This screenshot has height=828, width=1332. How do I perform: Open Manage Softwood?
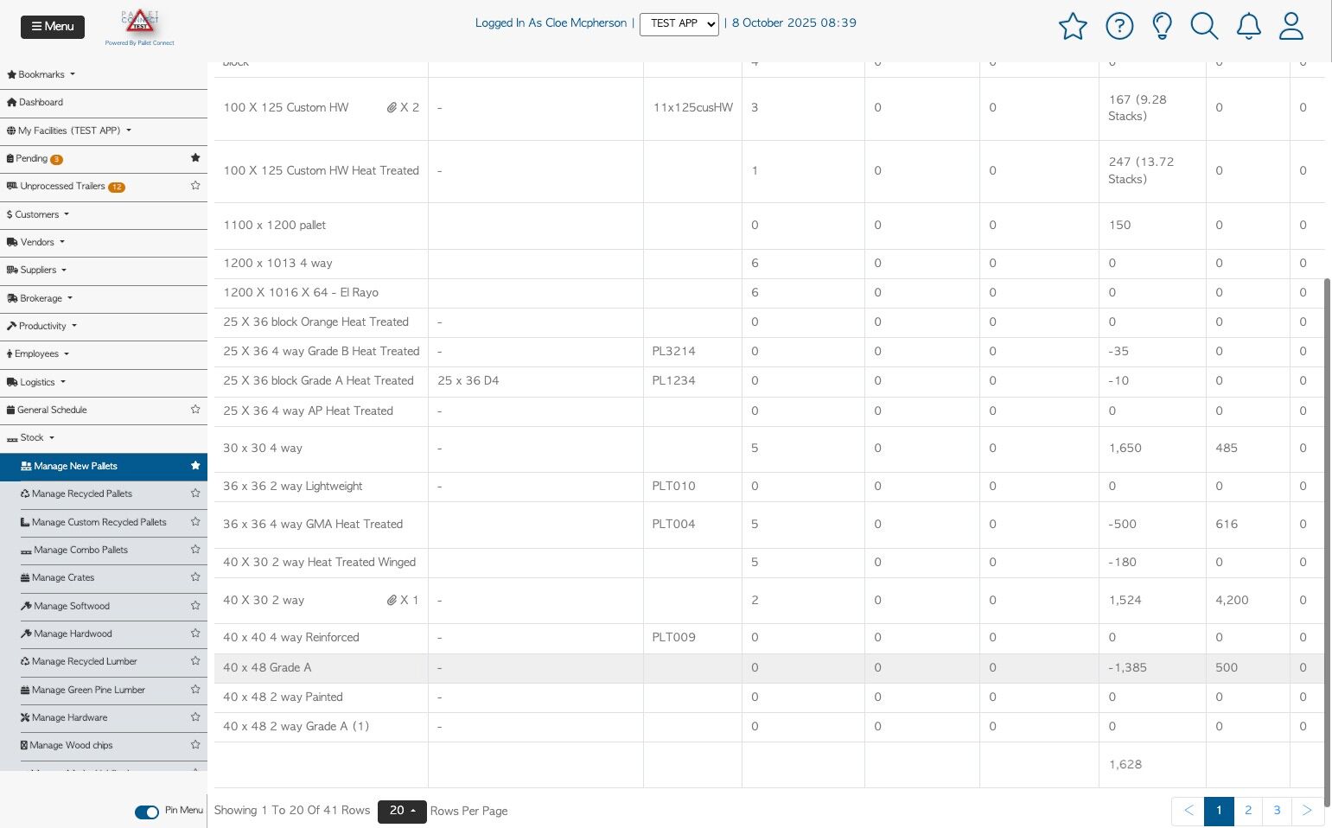coord(65,606)
